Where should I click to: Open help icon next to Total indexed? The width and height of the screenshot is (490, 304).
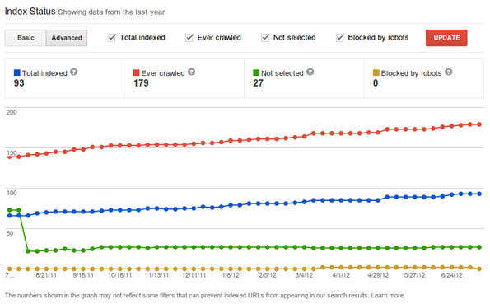click(74, 72)
